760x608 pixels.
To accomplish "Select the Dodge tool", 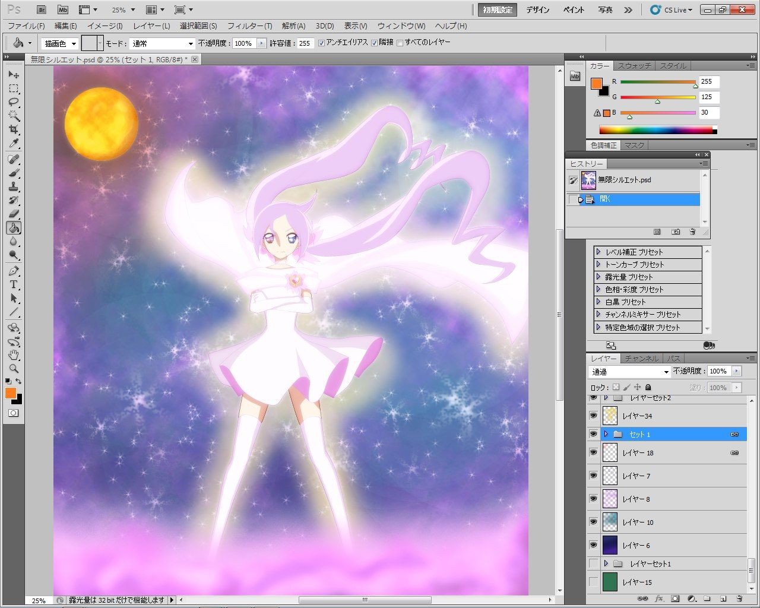I will 14,255.
